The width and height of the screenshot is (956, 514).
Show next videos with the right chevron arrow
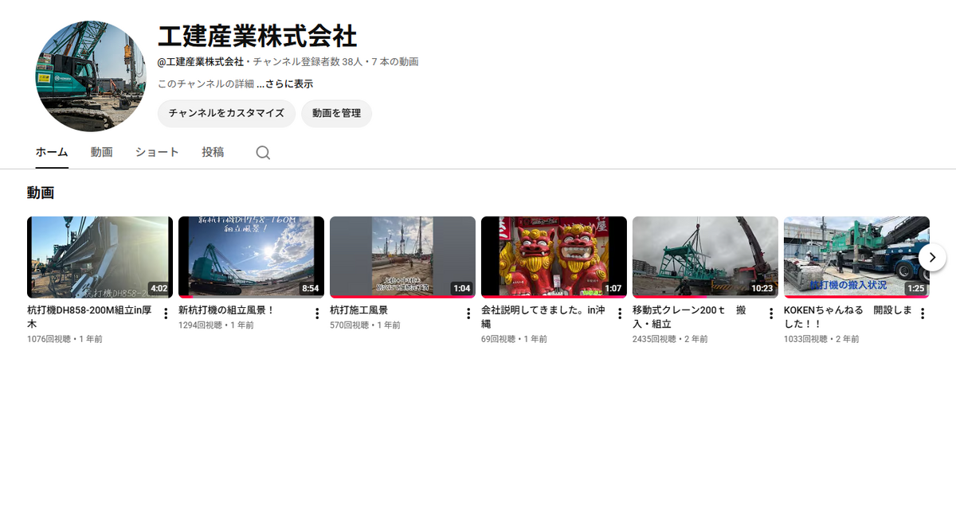(932, 257)
